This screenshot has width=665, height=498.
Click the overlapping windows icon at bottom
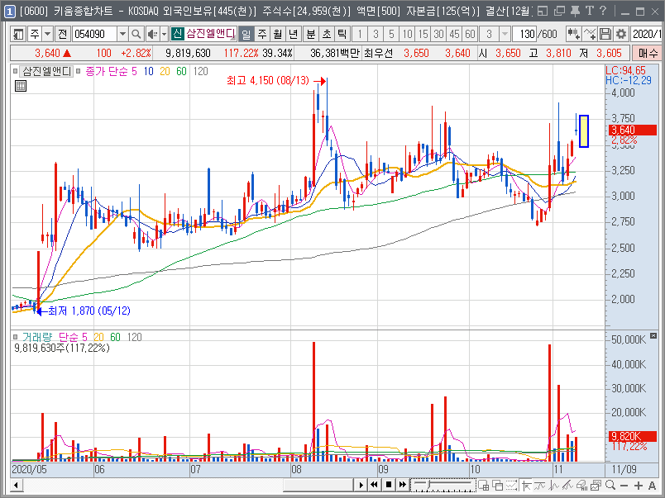coord(497,485)
